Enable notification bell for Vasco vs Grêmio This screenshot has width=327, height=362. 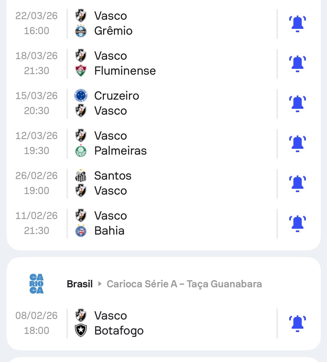(297, 24)
